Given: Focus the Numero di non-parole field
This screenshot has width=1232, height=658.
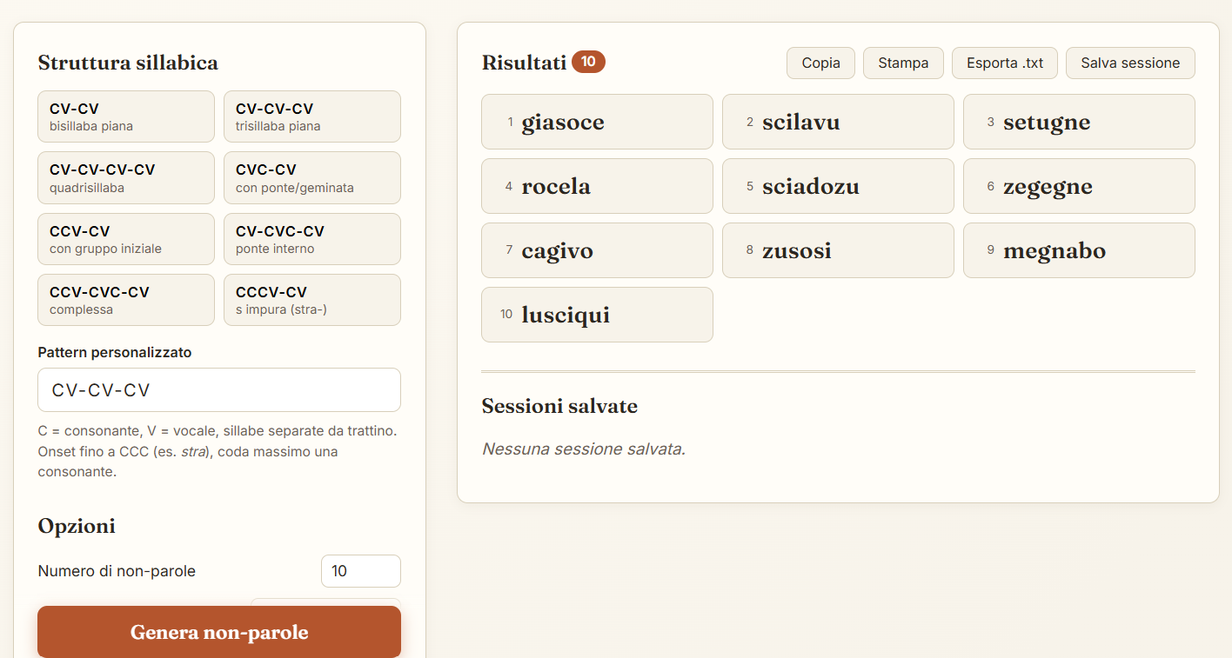Looking at the screenshot, I should tap(361, 571).
